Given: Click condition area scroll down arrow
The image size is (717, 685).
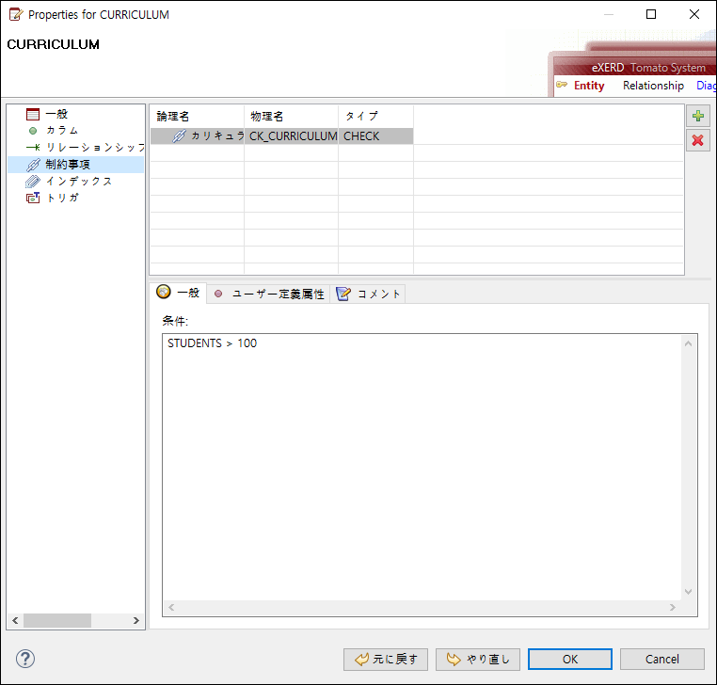Looking at the screenshot, I should [688, 592].
